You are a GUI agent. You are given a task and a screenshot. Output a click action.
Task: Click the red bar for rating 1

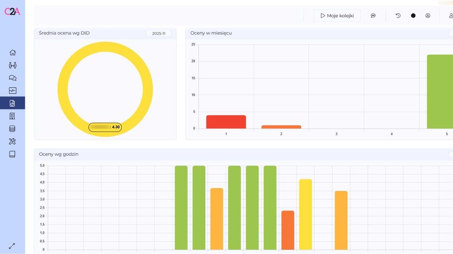226,122
